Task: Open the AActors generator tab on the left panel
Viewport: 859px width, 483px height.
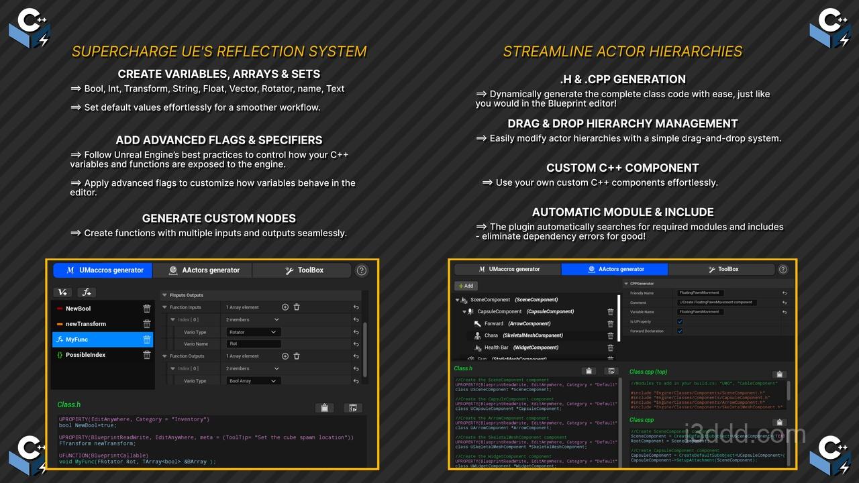Action: (203, 270)
